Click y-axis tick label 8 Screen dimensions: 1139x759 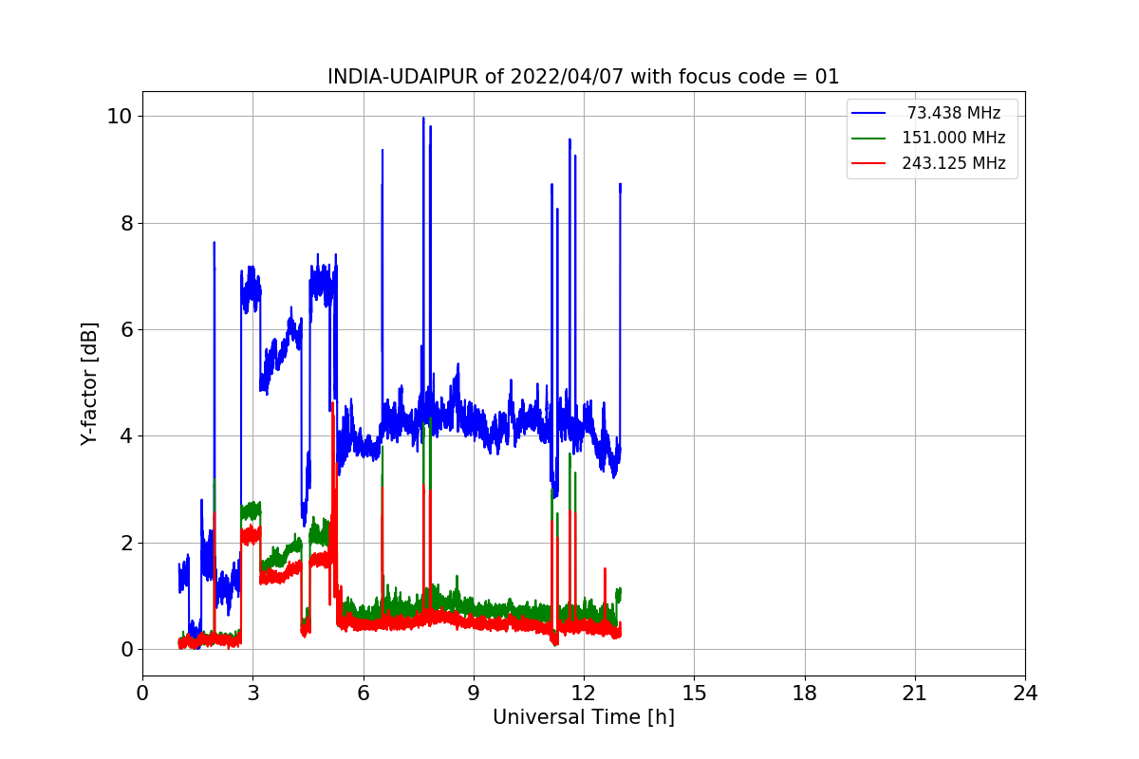point(125,223)
